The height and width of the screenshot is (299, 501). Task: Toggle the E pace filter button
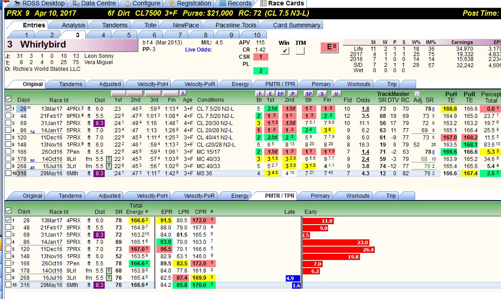pyautogui.click(x=270, y=93)
